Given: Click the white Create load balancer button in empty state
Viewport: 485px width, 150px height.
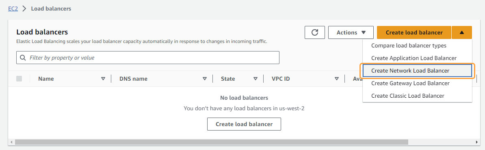Looking at the screenshot, I should click(x=244, y=124).
